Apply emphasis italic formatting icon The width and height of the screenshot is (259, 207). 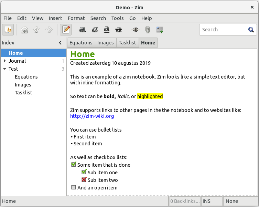pyautogui.click(x=95, y=30)
